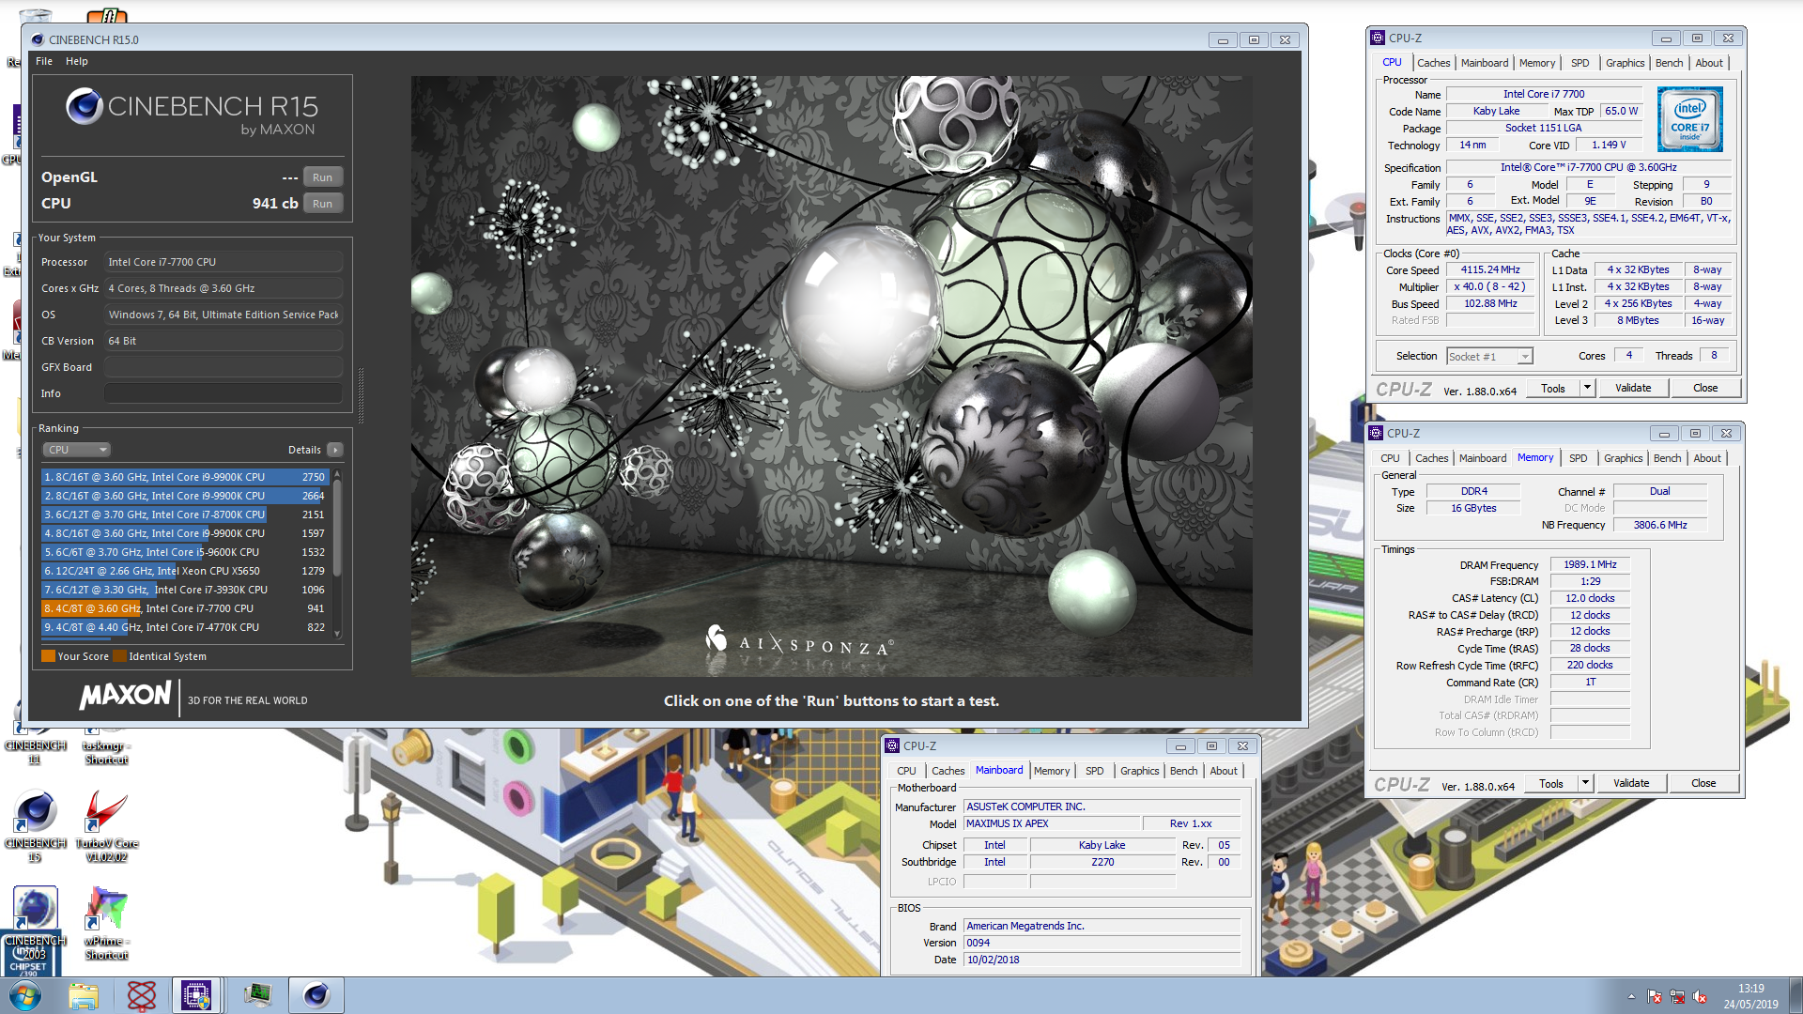Launch the wPrime Shortcut desktop icon
Image resolution: width=1803 pixels, height=1014 pixels.
(x=106, y=925)
